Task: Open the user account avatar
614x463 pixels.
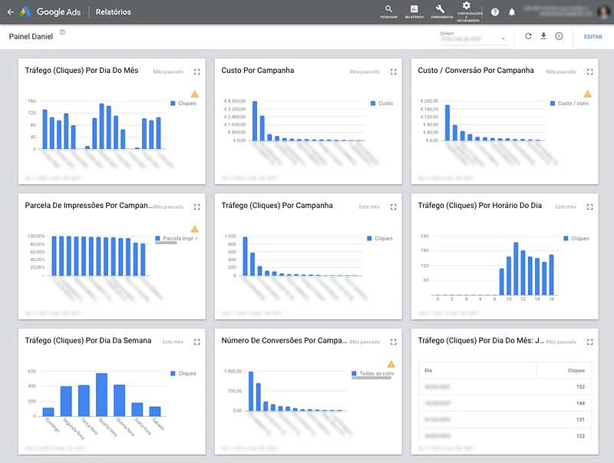Action: 604,12
